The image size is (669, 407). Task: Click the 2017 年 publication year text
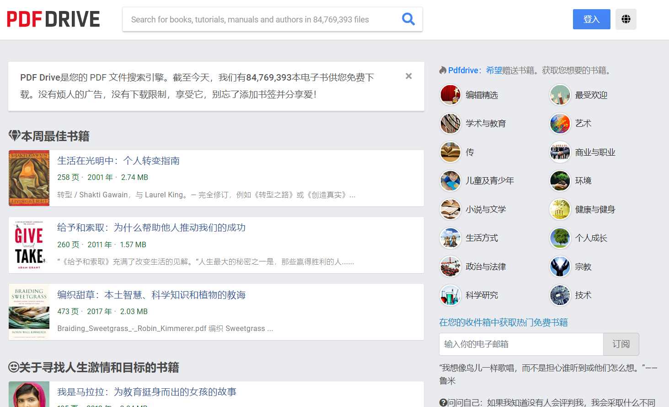click(99, 312)
